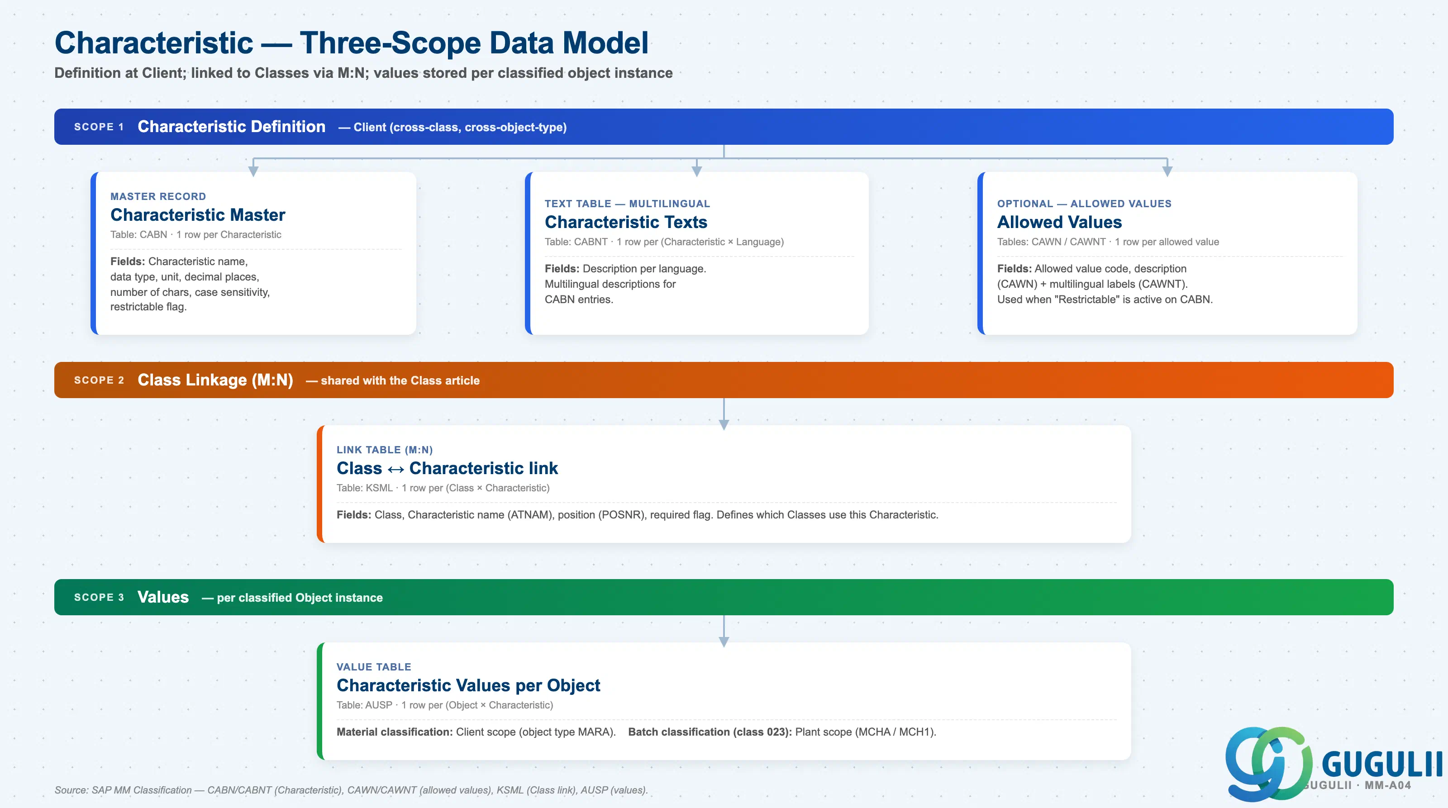This screenshot has height=808, width=1448.
Task: Click 'Batch classification (class 023):' text
Action: pos(710,732)
